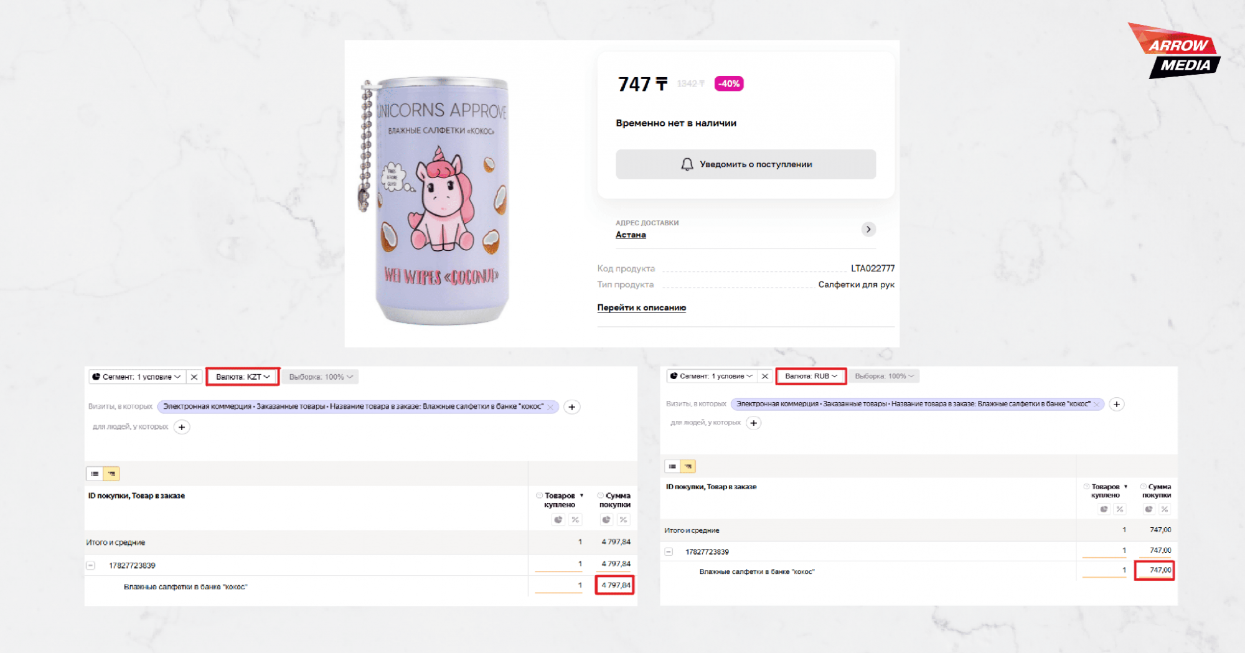Image resolution: width=1245 pixels, height=653 pixels.
Task: Follow the Перейти к описанию link
Action: 641,308
